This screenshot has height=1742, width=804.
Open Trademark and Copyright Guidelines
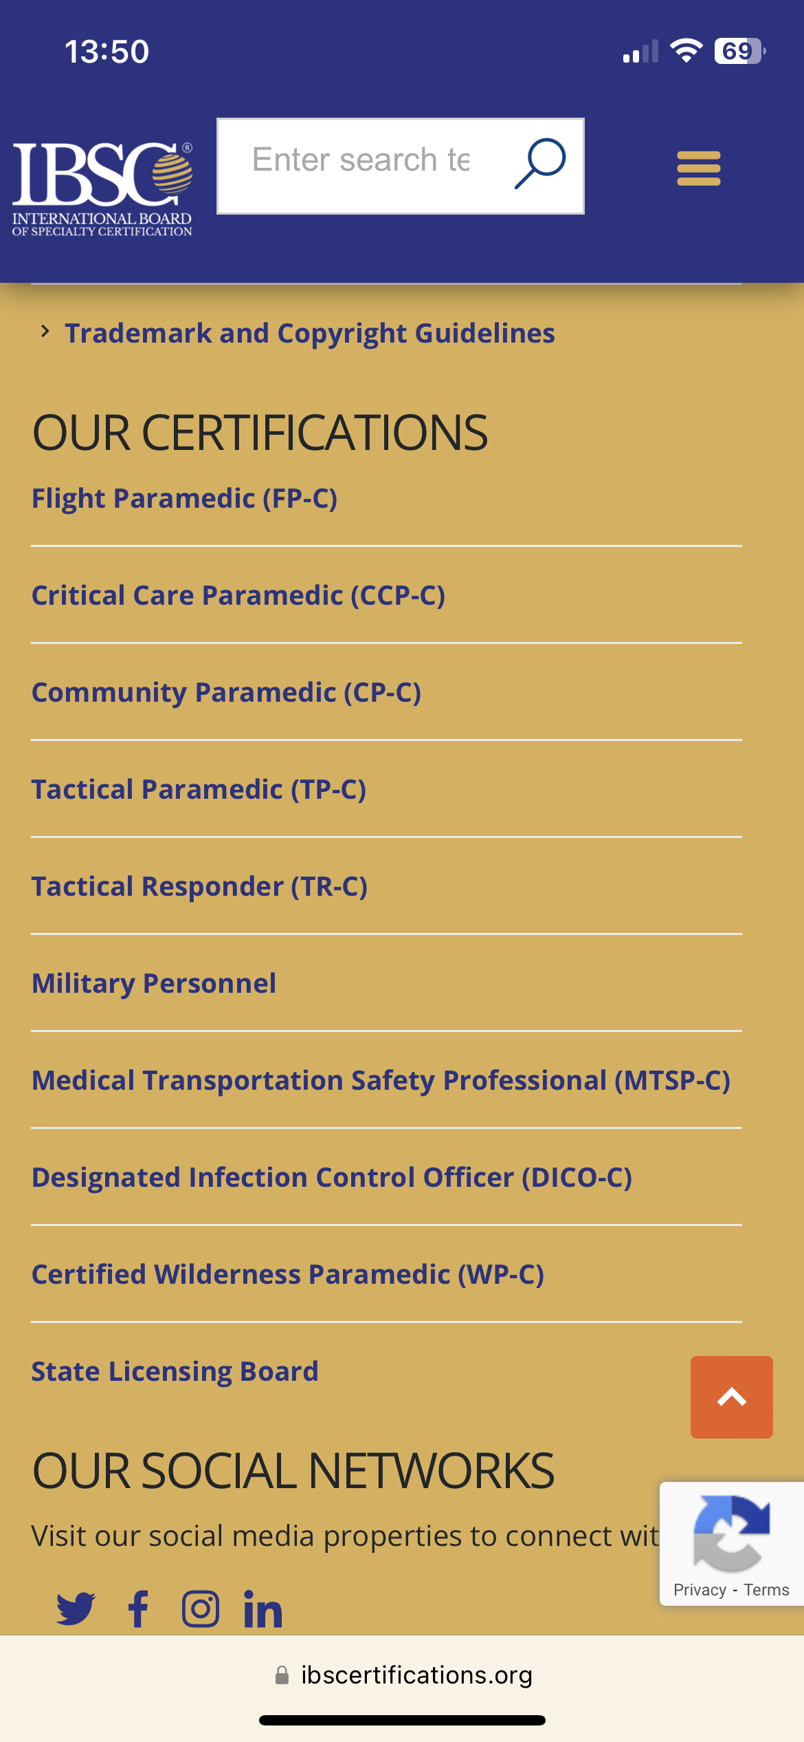point(310,333)
